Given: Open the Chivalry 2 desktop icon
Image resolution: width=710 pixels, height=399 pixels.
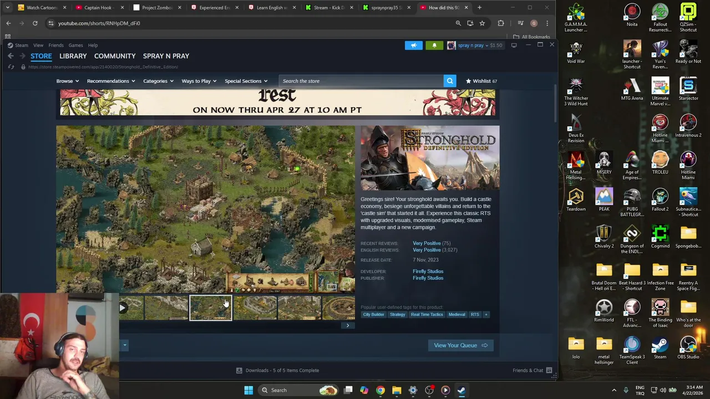Looking at the screenshot, I should [x=604, y=237].
